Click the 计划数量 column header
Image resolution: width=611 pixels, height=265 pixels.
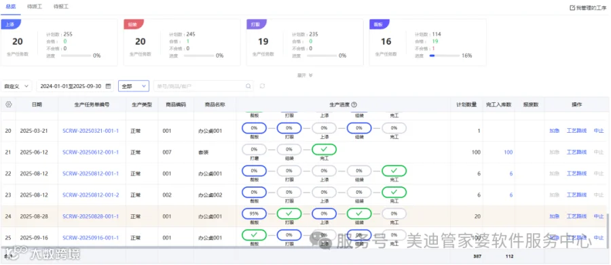point(466,104)
